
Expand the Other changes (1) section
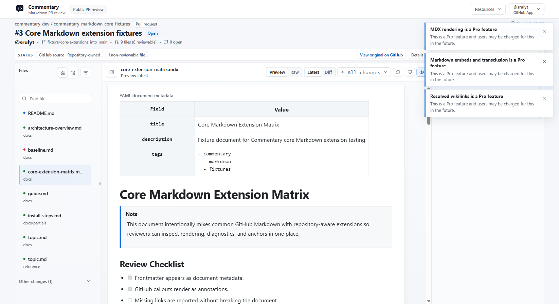click(55, 281)
